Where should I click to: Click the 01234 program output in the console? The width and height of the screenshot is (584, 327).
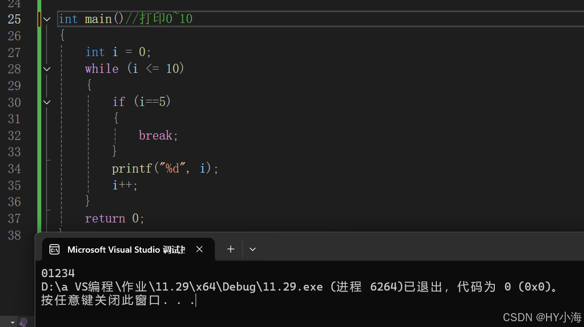(x=58, y=272)
